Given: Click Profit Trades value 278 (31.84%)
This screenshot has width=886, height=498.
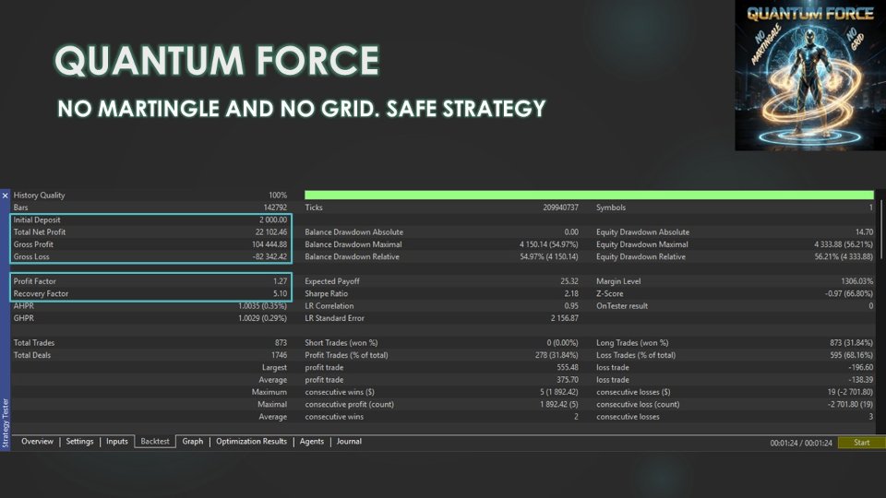Looking at the screenshot, I should click(557, 355).
